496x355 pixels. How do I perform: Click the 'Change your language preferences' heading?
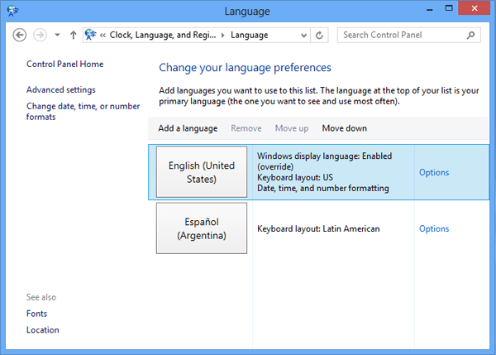(x=245, y=68)
